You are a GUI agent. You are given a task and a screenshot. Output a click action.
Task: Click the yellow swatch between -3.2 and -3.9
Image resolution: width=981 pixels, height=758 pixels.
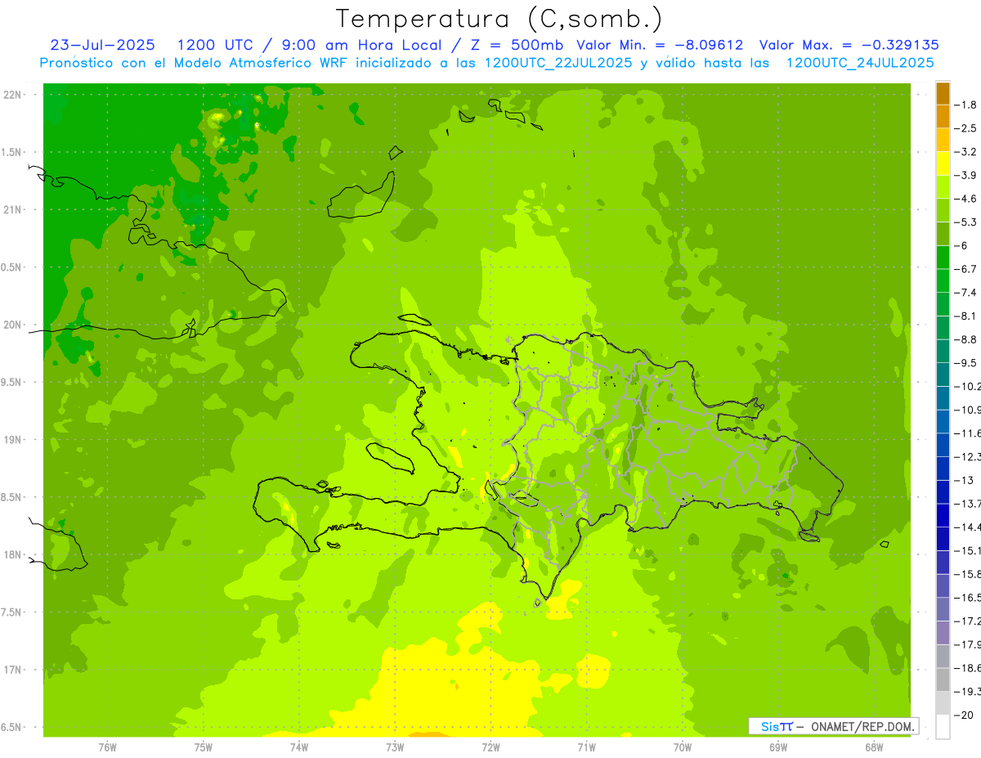[x=943, y=164]
